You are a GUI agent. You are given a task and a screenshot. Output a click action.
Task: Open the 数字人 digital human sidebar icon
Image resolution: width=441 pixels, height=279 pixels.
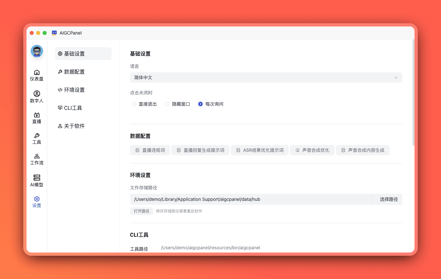(37, 97)
